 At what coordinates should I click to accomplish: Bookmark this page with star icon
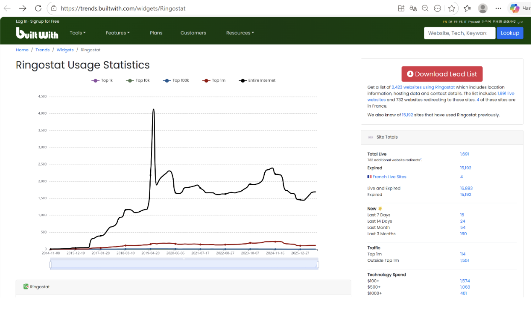452,8
